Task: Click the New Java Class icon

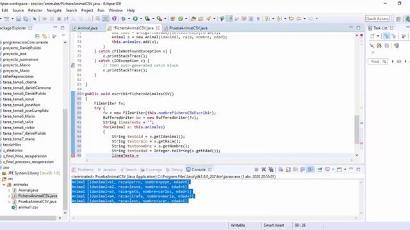Action: pos(181,19)
